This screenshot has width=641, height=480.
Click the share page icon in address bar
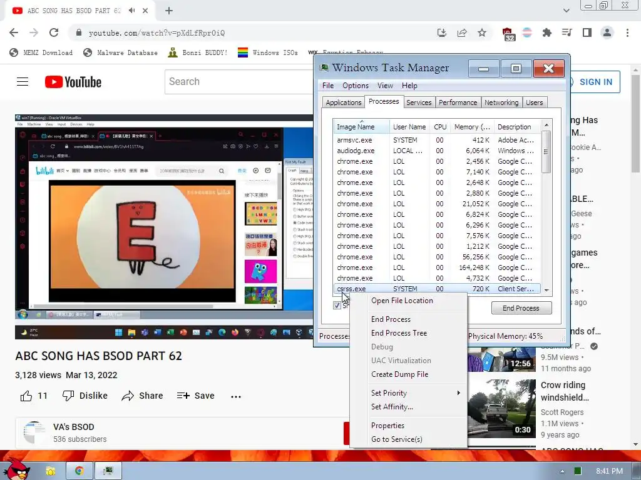462,32
